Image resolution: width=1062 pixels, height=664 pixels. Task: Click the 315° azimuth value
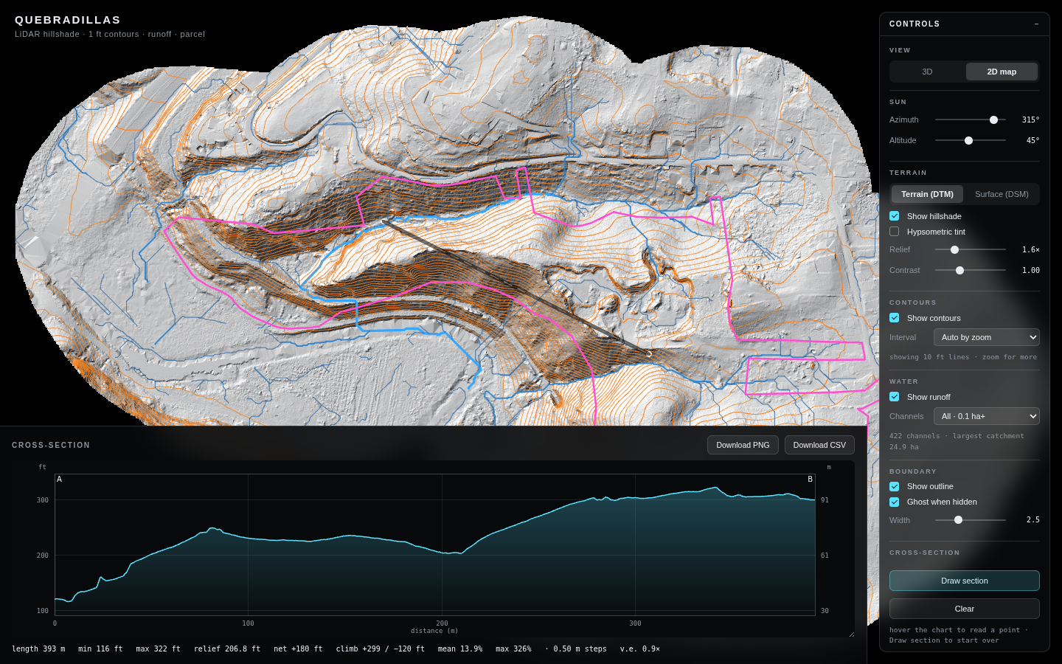(1031, 120)
